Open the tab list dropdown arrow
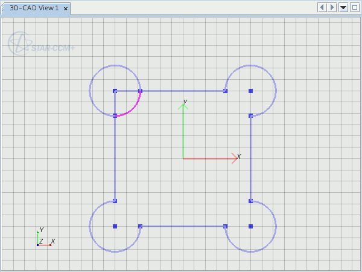The width and height of the screenshot is (362, 272). (x=343, y=7)
